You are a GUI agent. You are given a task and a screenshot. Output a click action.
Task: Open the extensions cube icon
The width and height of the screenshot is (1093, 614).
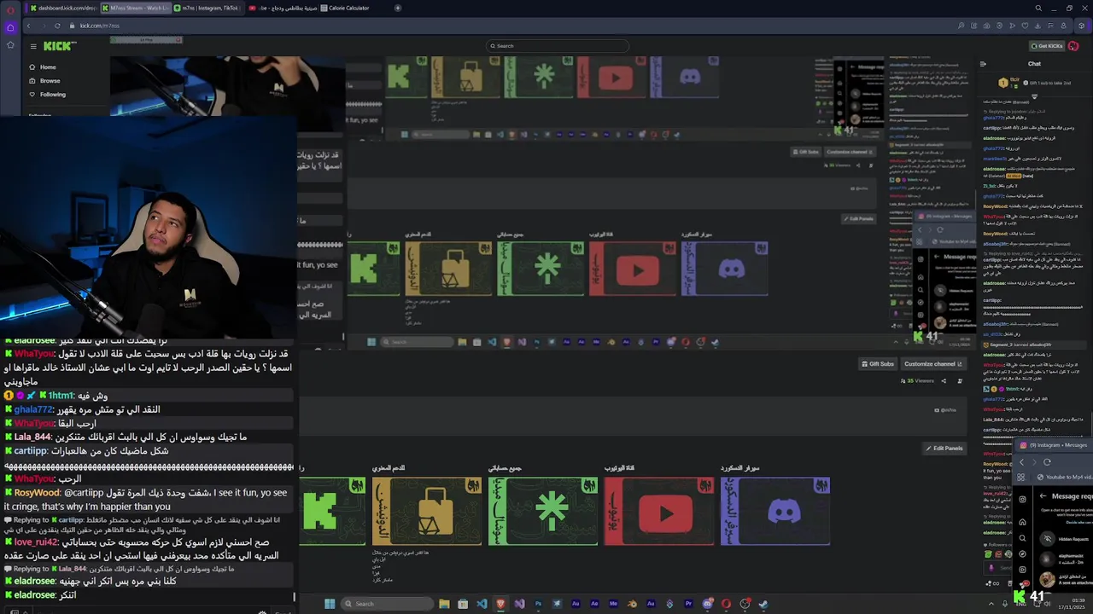pyautogui.click(x=1082, y=26)
